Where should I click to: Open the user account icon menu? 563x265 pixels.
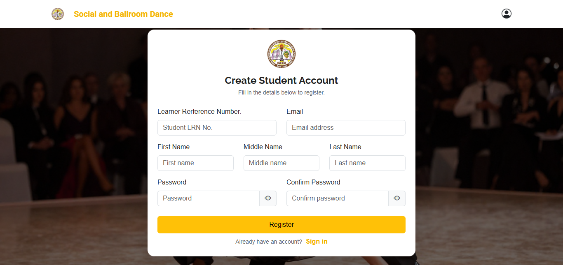506,14
